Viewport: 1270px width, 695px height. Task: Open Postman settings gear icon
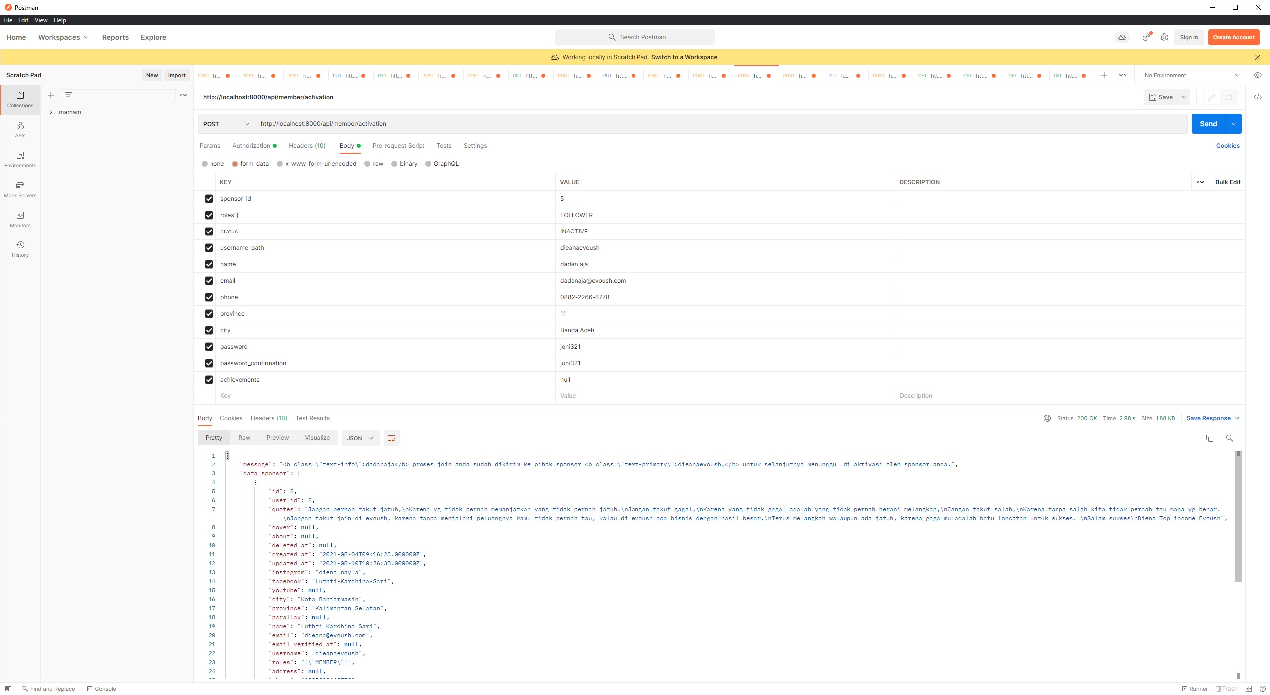click(x=1164, y=37)
